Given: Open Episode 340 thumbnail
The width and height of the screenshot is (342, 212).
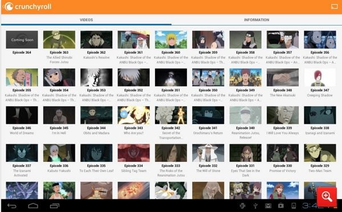Looking at the screenshot, I should pyautogui.click(x=245, y=115).
